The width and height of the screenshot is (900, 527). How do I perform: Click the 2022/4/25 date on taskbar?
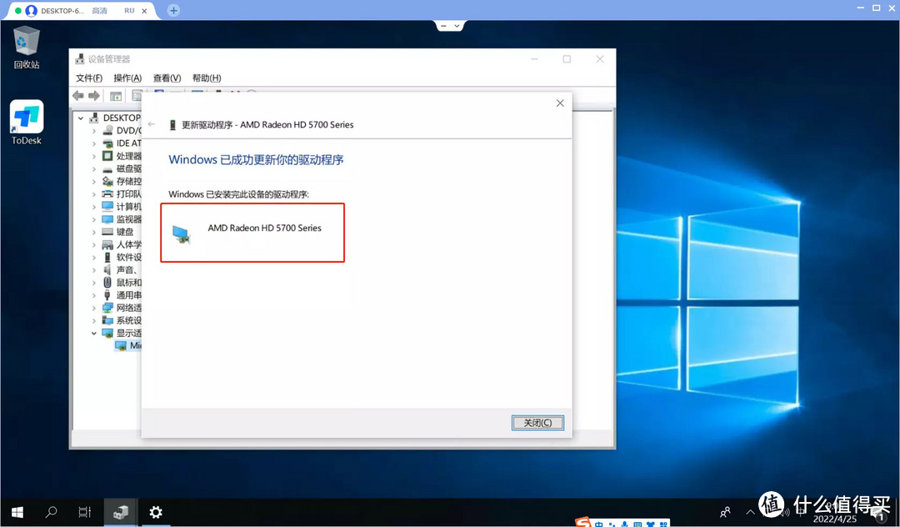pyautogui.click(x=834, y=519)
